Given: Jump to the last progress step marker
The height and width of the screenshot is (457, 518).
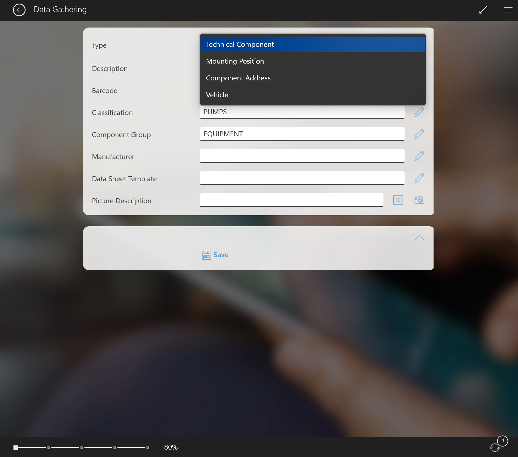Looking at the screenshot, I should [148, 448].
